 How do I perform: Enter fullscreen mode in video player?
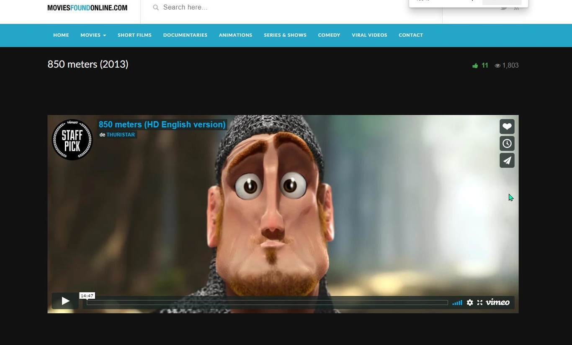tap(480, 302)
